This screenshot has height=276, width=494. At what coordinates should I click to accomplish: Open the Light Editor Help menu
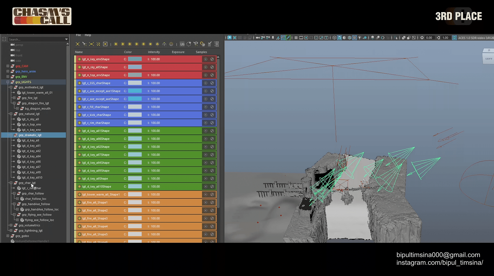[x=88, y=35]
